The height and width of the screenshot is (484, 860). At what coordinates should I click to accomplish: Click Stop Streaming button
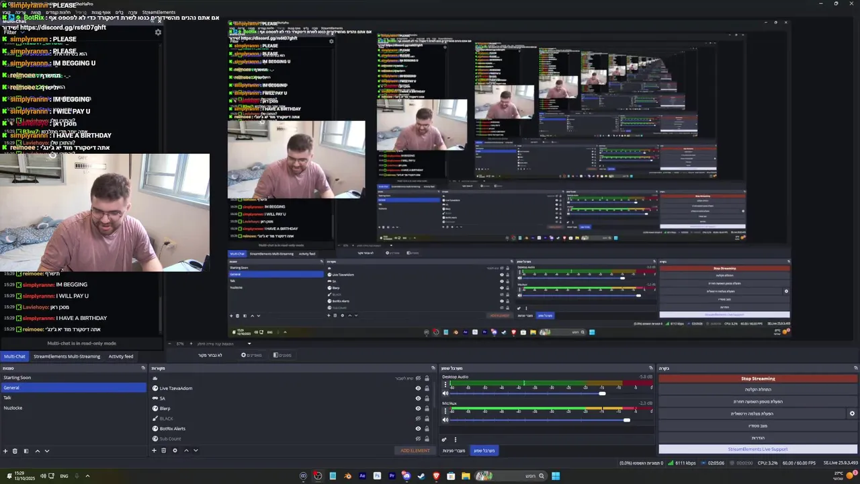click(758, 378)
